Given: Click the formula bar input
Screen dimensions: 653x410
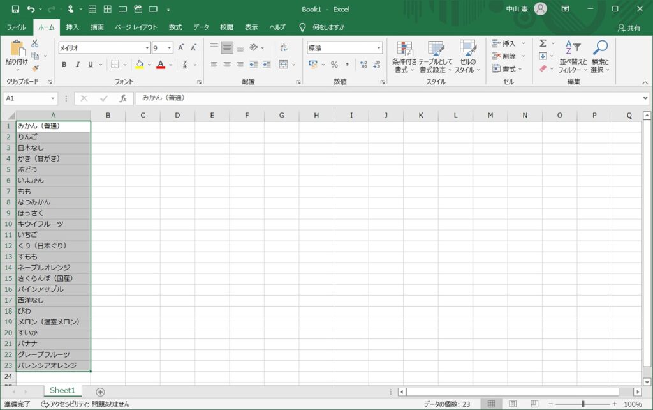Looking at the screenshot, I should point(387,98).
